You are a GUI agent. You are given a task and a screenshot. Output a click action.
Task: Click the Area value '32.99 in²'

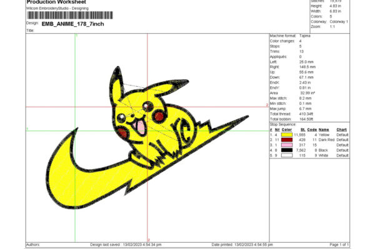click(x=307, y=93)
